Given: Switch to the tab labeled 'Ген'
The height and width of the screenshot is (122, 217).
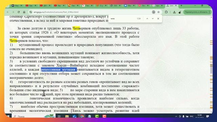Looking at the screenshot, I should [x=87, y=6].
